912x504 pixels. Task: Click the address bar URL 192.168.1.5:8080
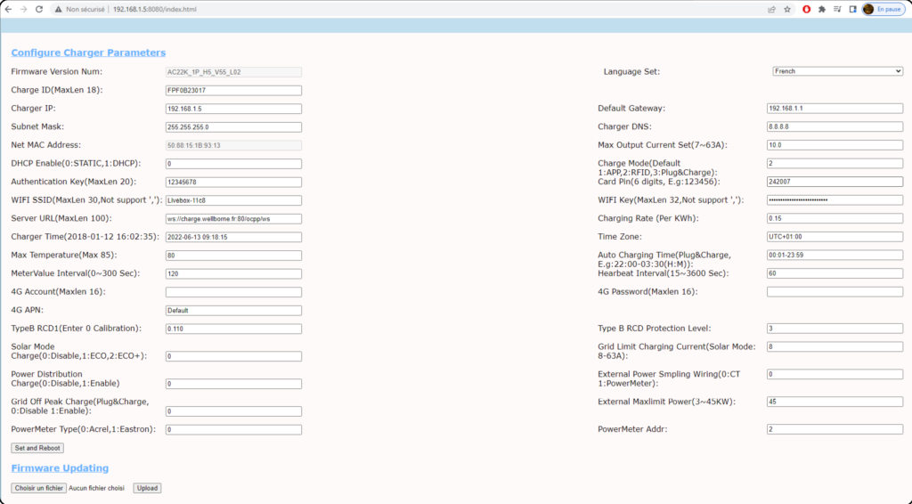pos(155,9)
